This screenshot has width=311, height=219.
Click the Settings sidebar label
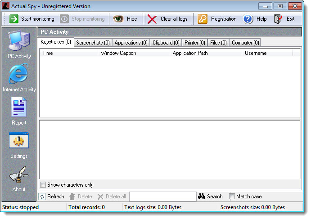coord(19,156)
